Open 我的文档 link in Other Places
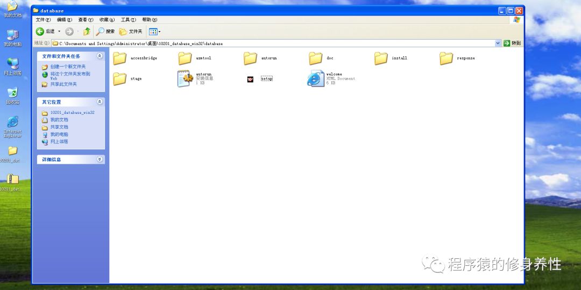This screenshot has width=581, height=290. point(59,120)
